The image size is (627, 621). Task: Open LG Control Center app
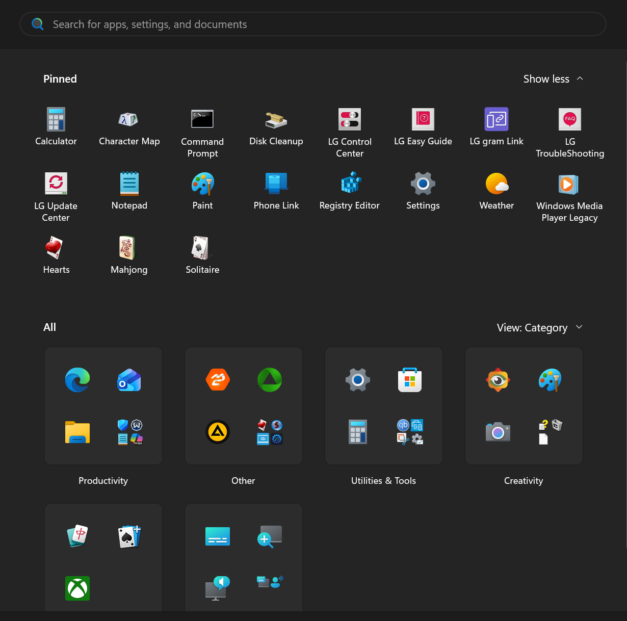(350, 133)
